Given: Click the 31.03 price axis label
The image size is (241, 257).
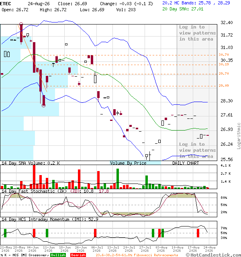Looking at the screenshot, I should pos(227,47).
